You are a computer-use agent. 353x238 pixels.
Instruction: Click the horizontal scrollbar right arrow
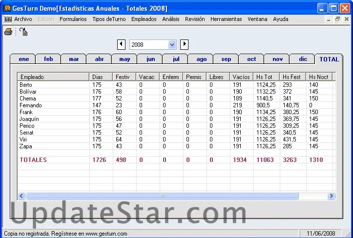point(331,196)
